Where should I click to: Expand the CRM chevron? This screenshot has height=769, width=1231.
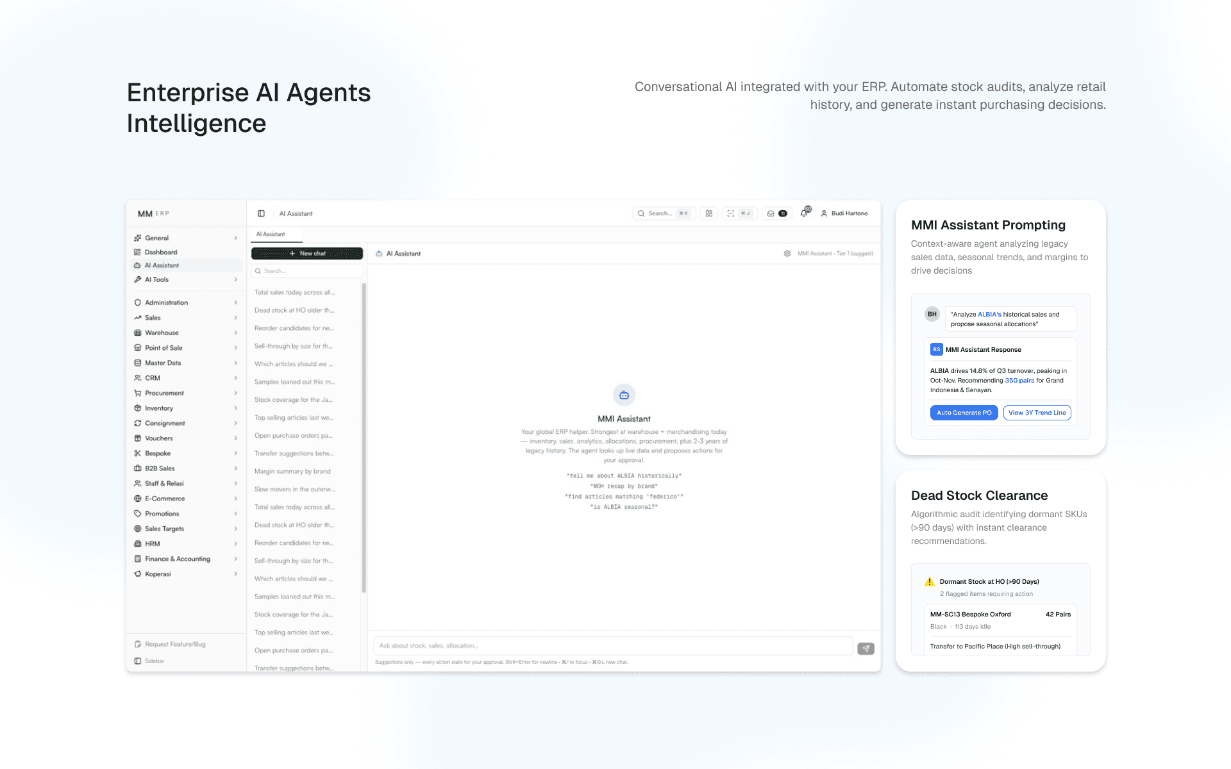236,378
